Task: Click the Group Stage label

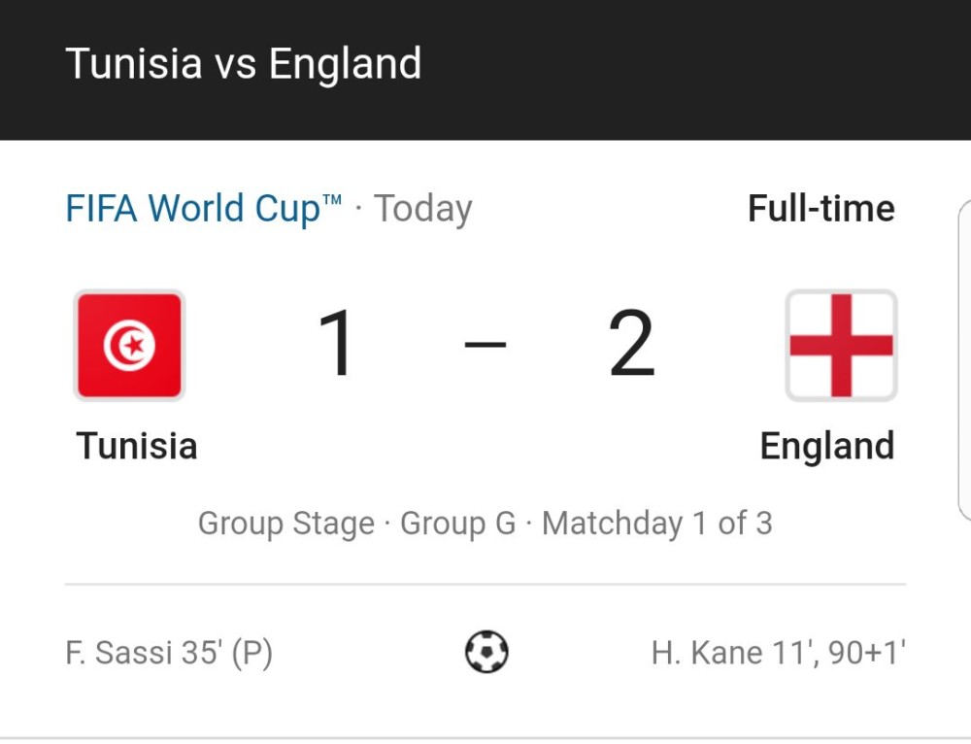Action: coord(285,524)
